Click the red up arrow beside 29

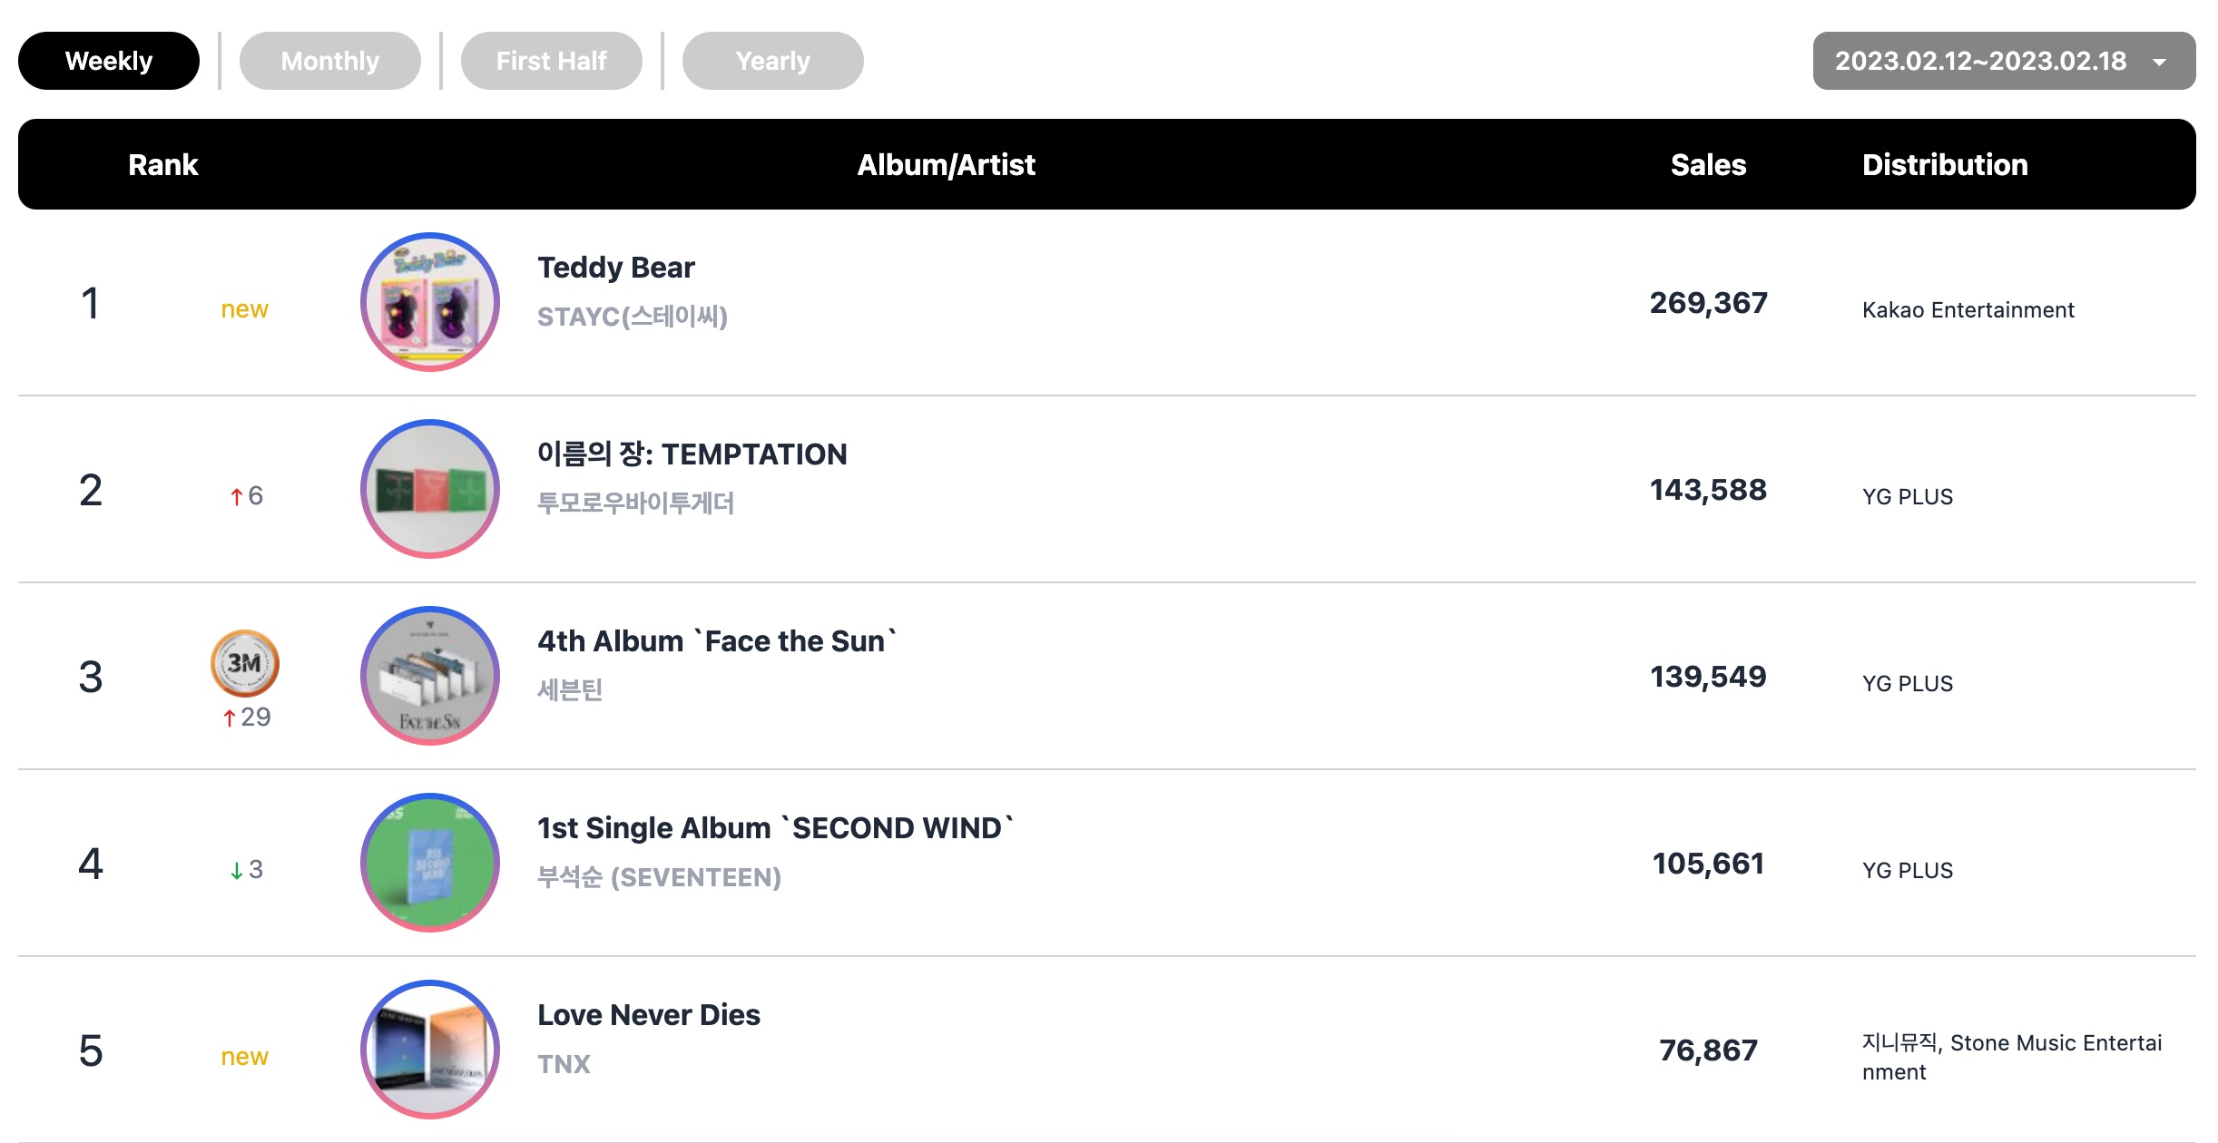point(229,718)
